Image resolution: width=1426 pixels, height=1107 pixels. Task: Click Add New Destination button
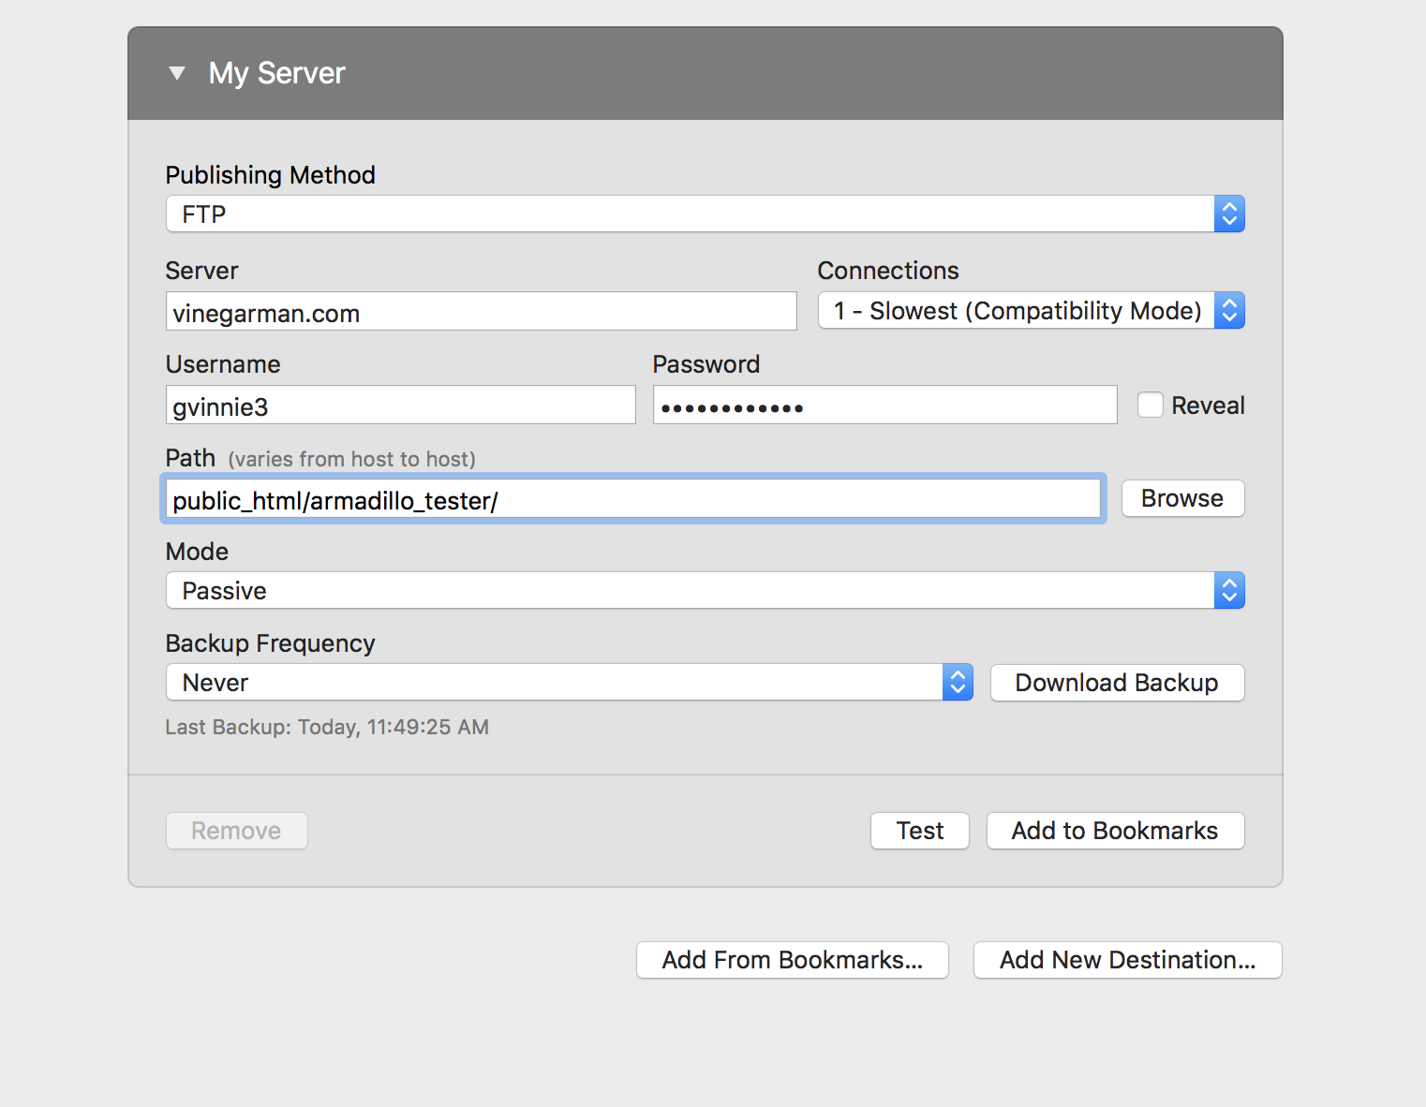pyautogui.click(x=1127, y=960)
